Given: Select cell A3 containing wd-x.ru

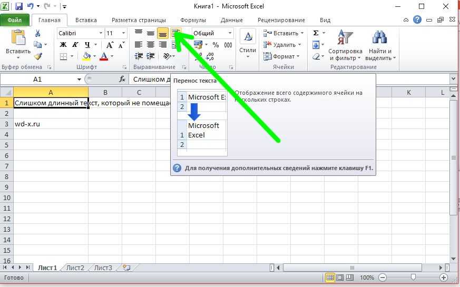Looking at the screenshot, I should point(51,124).
